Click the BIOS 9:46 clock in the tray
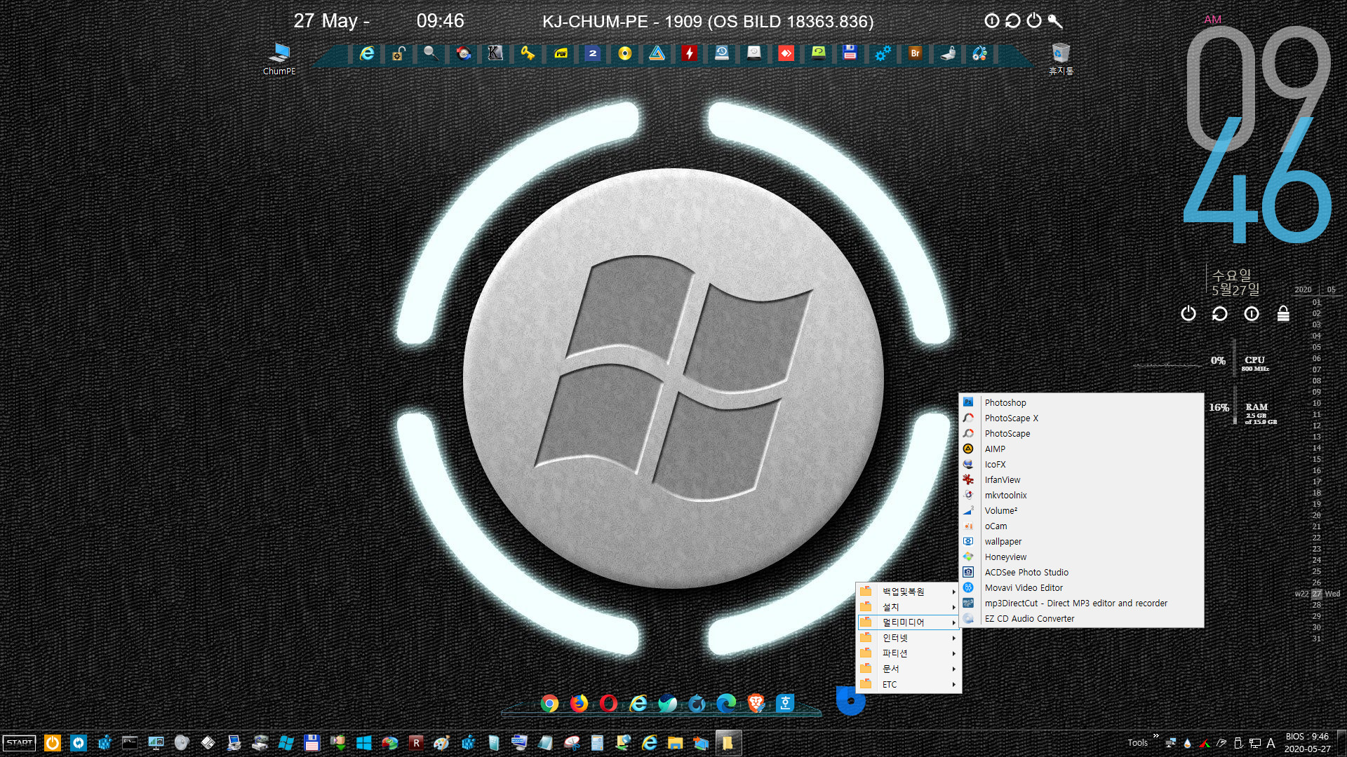The width and height of the screenshot is (1347, 757). click(x=1307, y=743)
